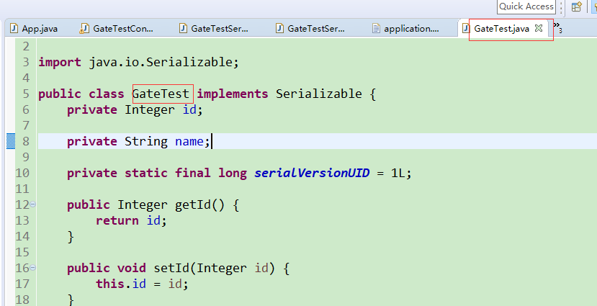Click the Quick Access search field
Screen dimensions: 597x306
pos(526,6)
